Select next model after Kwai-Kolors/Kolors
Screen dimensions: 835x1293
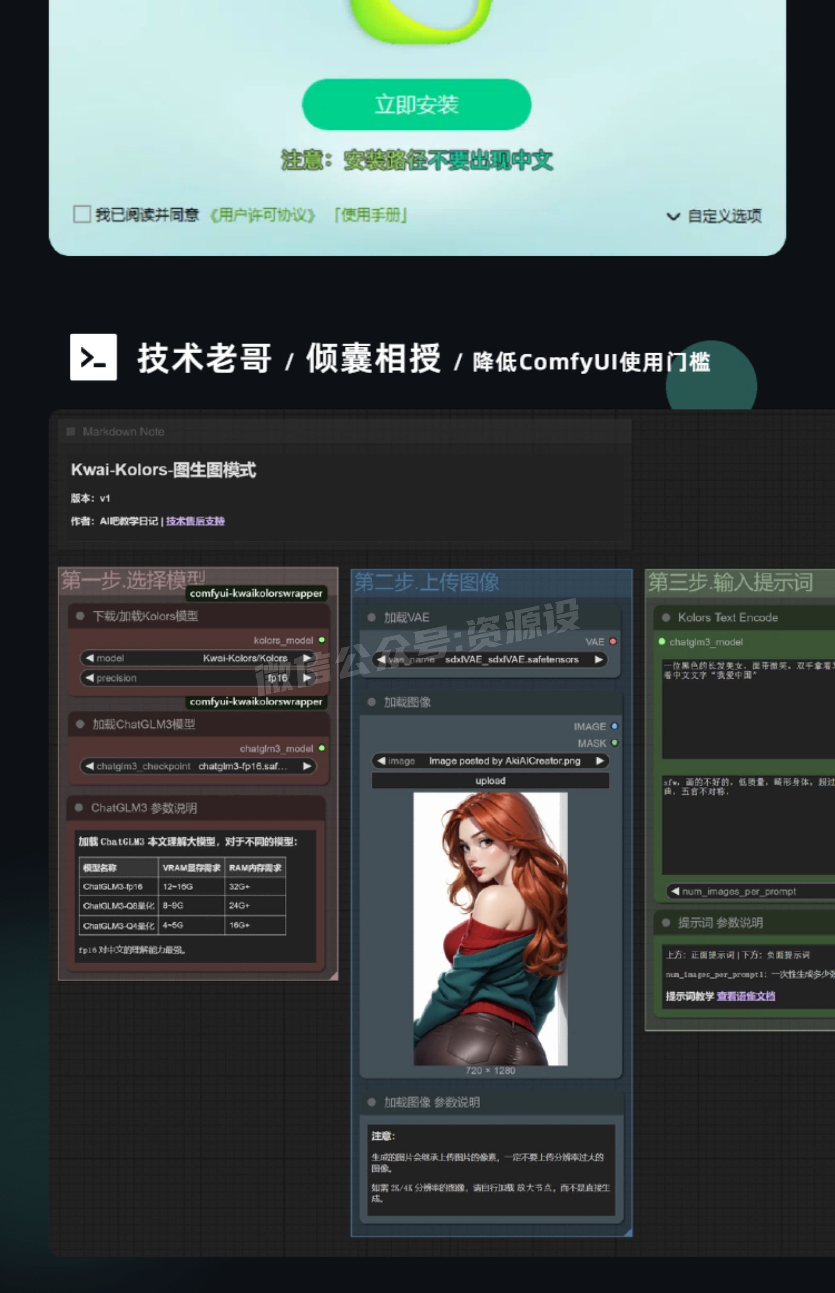307,658
